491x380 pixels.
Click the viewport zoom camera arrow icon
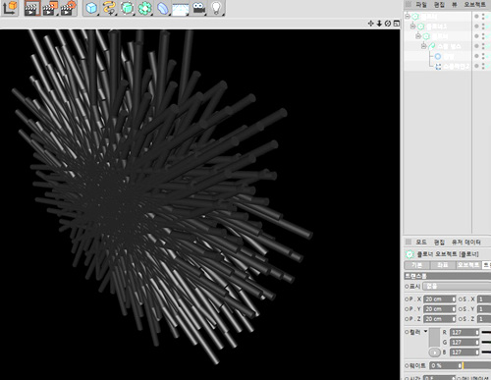pos(379,24)
